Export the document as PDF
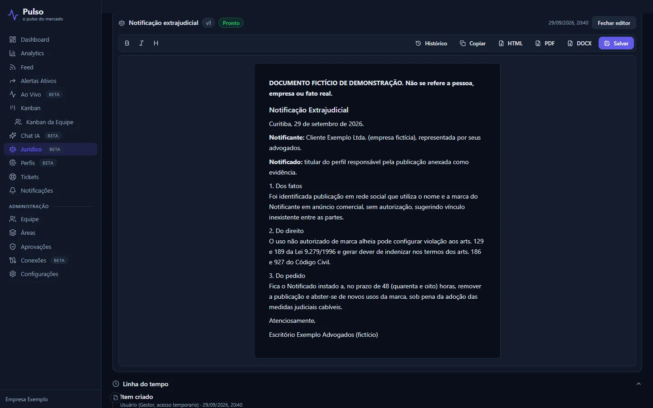 545,43
